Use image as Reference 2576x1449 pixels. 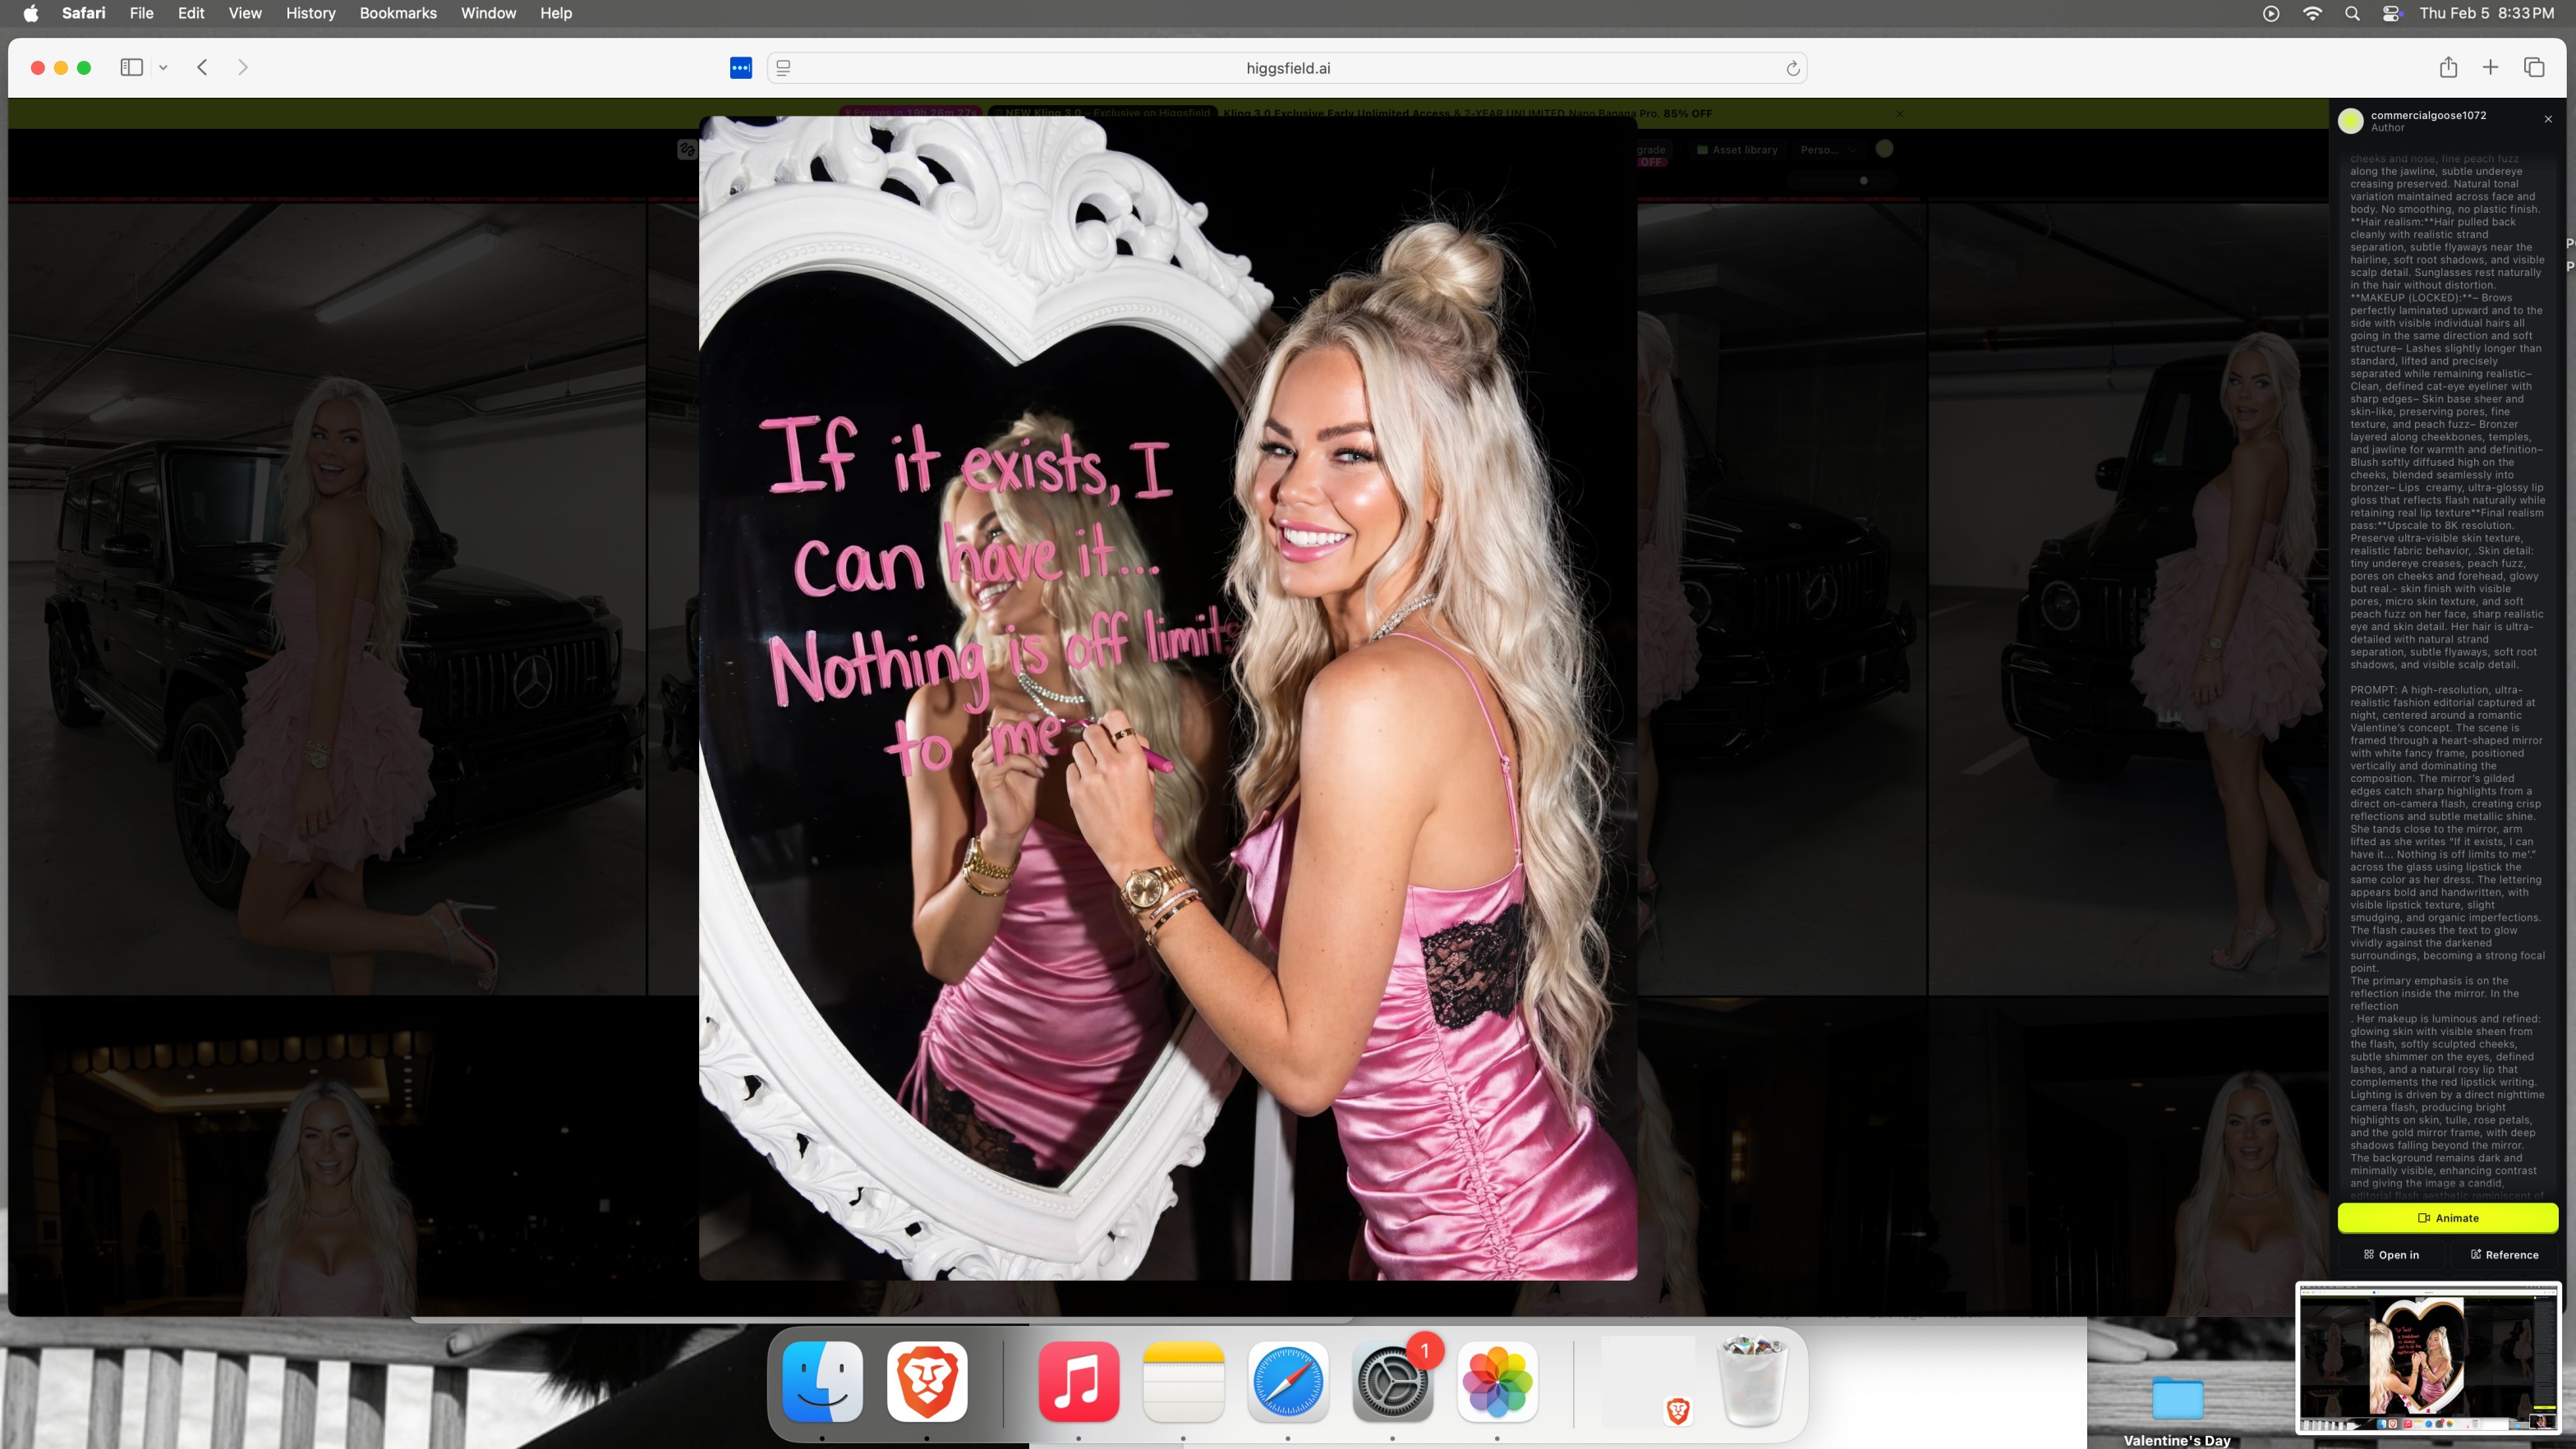coord(2504,1255)
